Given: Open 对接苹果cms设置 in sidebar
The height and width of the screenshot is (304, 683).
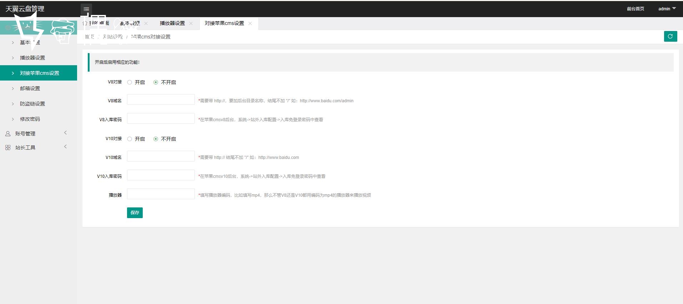Looking at the screenshot, I should [39, 73].
